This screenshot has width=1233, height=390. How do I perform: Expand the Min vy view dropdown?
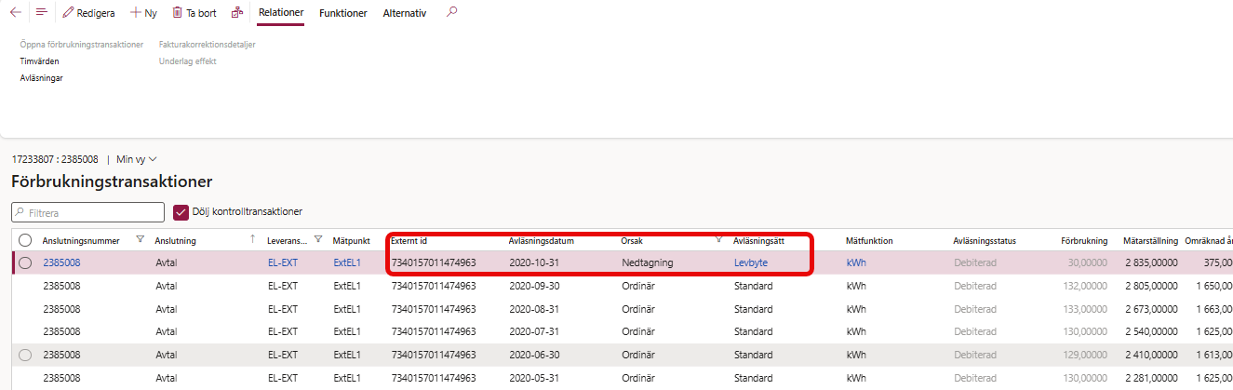point(137,159)
